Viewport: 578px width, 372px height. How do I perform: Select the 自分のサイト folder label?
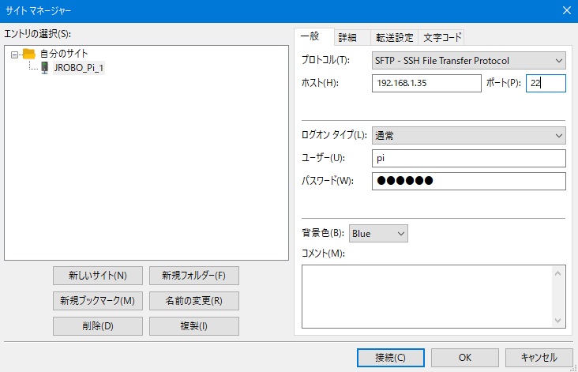point(64,54)
